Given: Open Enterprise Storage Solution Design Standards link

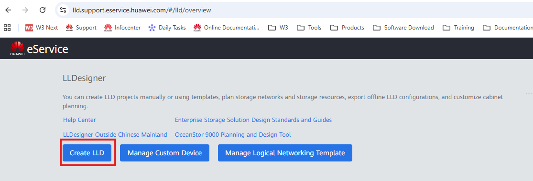Looking at the screenshot, I should pyautogui.click(x=253, y=120).
